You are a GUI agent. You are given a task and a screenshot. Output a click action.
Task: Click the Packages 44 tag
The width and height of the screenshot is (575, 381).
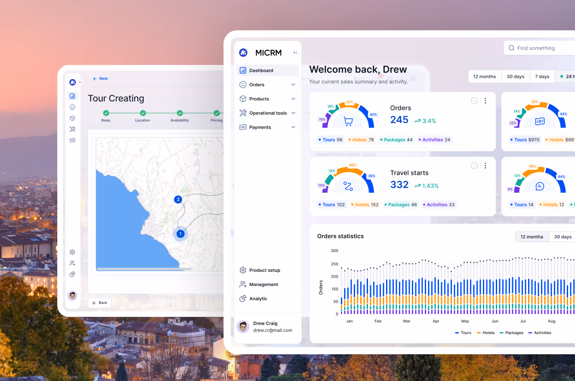point(396,140)
